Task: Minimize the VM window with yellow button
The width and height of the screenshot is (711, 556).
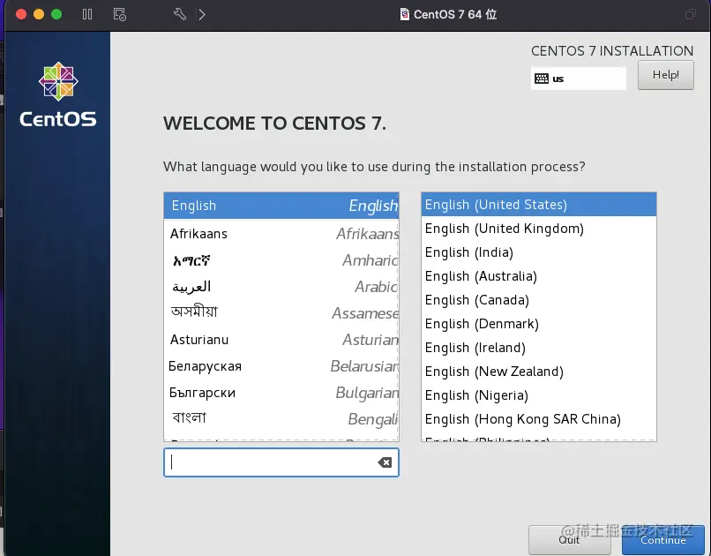Action: [x=39, y=14]
